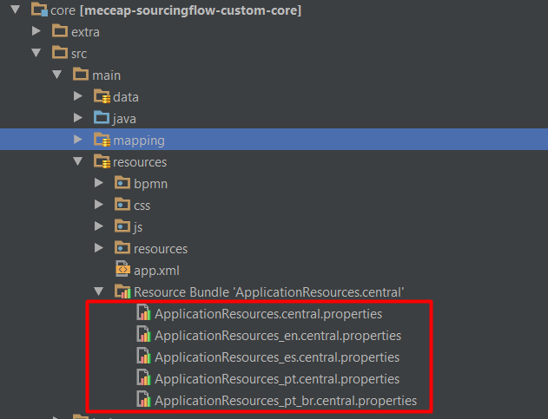Select the nested resources folder under css and js
The height and width of the screenshot is (419, 548).
[x=160, y=248]
